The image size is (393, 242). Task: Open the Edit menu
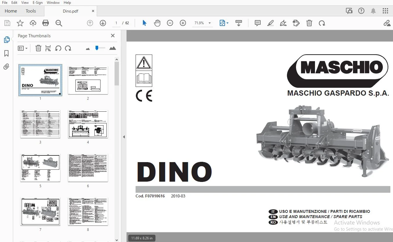pos(14,3)
